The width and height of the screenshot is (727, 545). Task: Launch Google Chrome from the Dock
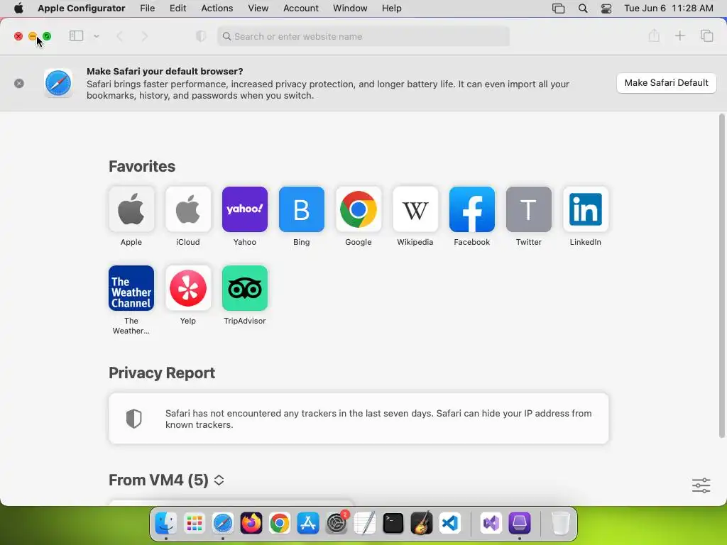click(x=280, y=524)
